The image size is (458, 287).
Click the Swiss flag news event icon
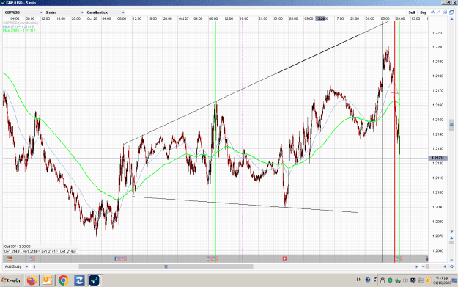[284, 258]
